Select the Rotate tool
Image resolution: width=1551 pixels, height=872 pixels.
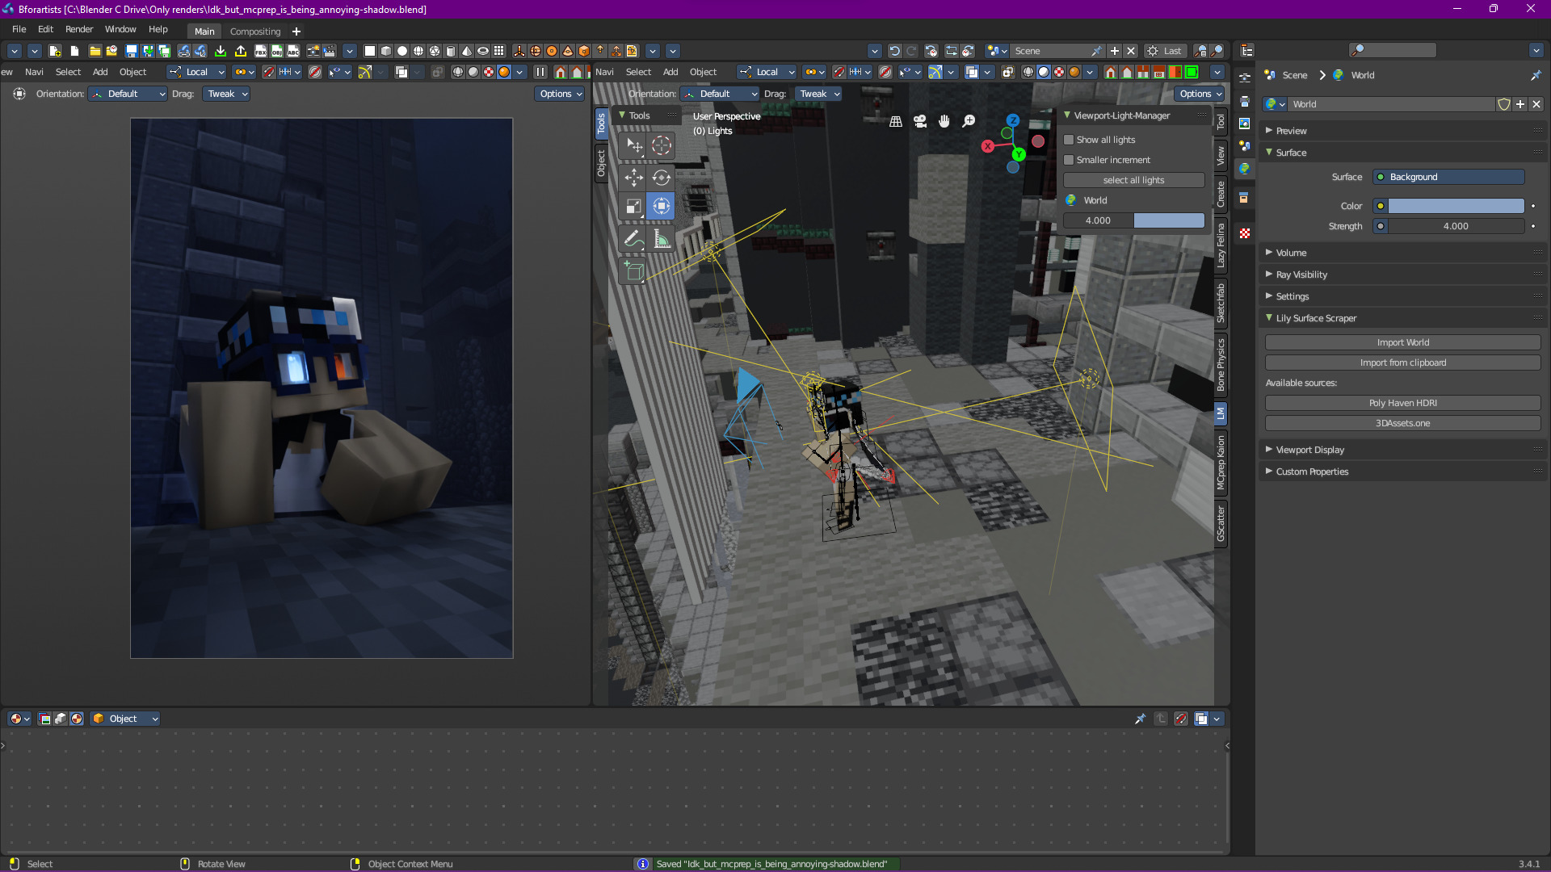click(662, 177)
